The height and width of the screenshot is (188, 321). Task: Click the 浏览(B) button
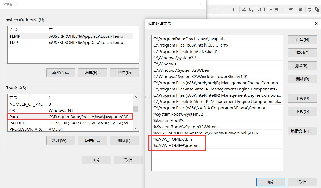point(302,66)
